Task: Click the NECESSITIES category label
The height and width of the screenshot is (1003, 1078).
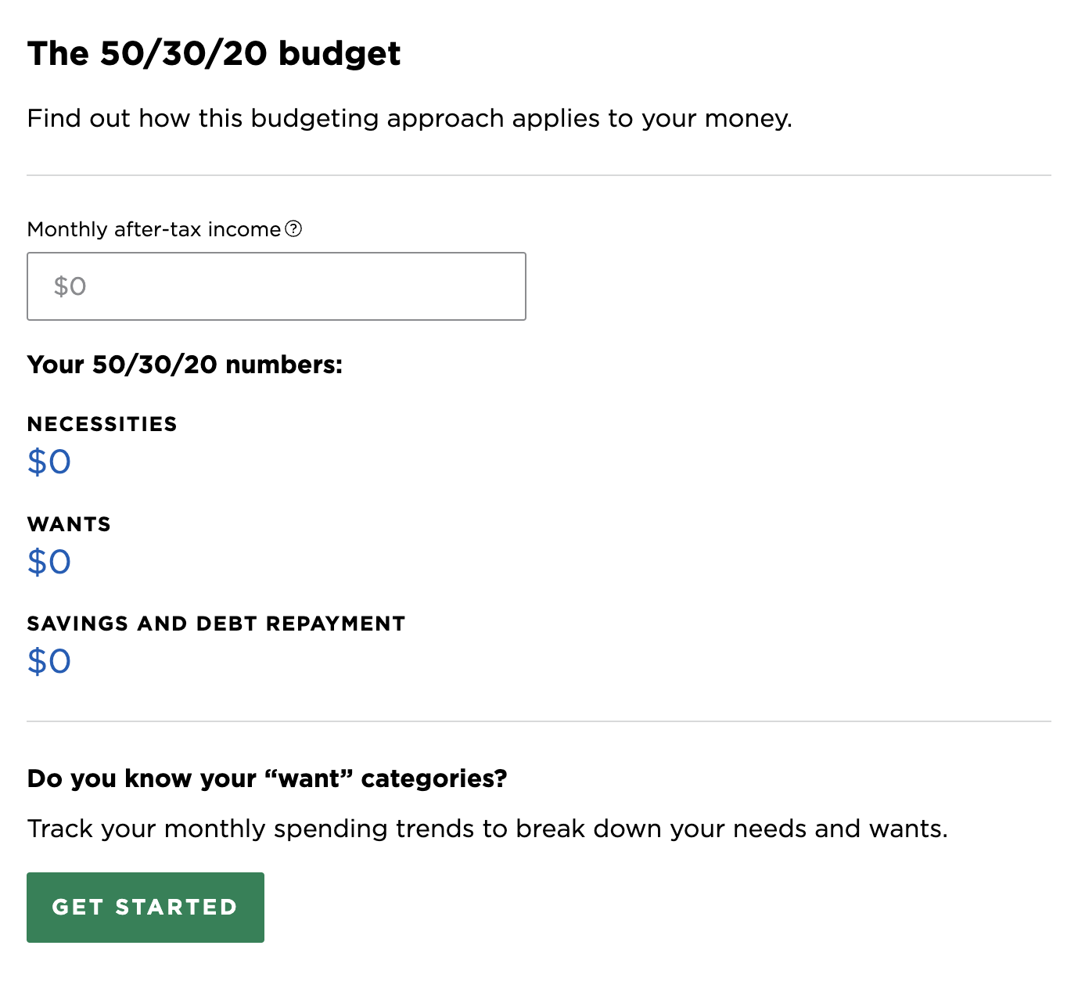Action: pos(102,424)
